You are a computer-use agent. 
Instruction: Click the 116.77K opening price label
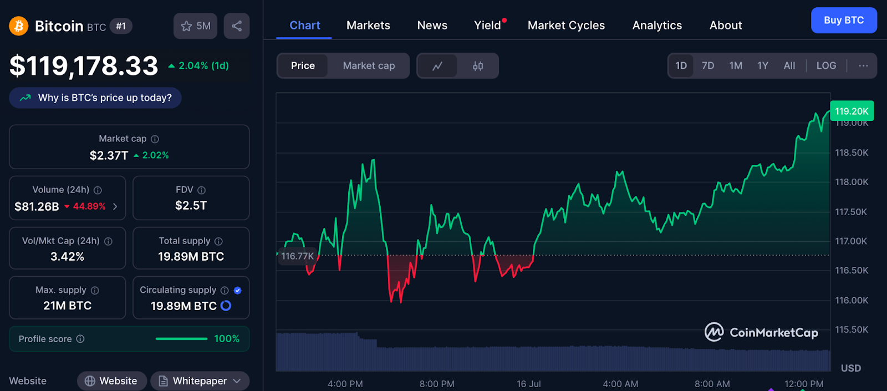point(297,256)
